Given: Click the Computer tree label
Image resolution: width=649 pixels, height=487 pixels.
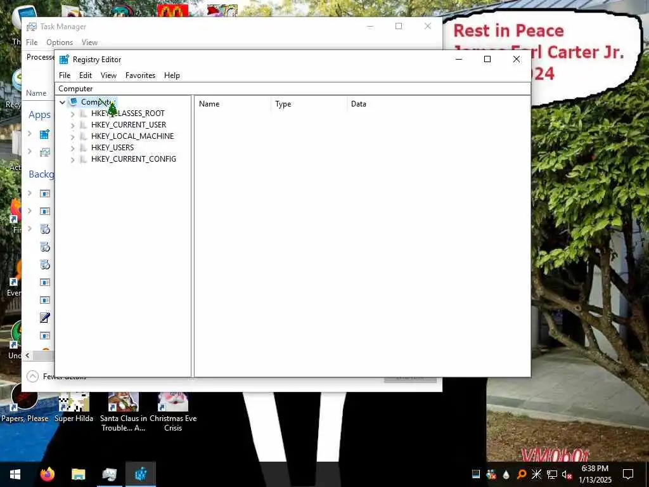Looking at the screenshot, I should tap(98, 102).
